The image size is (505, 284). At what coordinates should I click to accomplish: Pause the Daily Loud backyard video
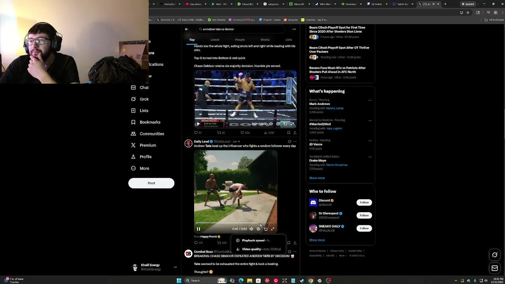point(198,229)
